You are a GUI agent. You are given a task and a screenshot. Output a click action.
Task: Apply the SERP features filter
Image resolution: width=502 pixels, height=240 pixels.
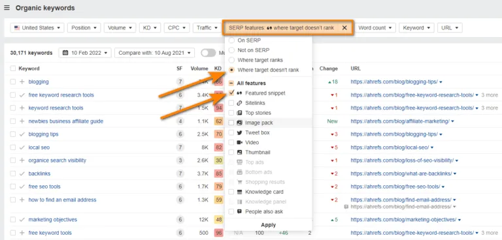point(268,225)
